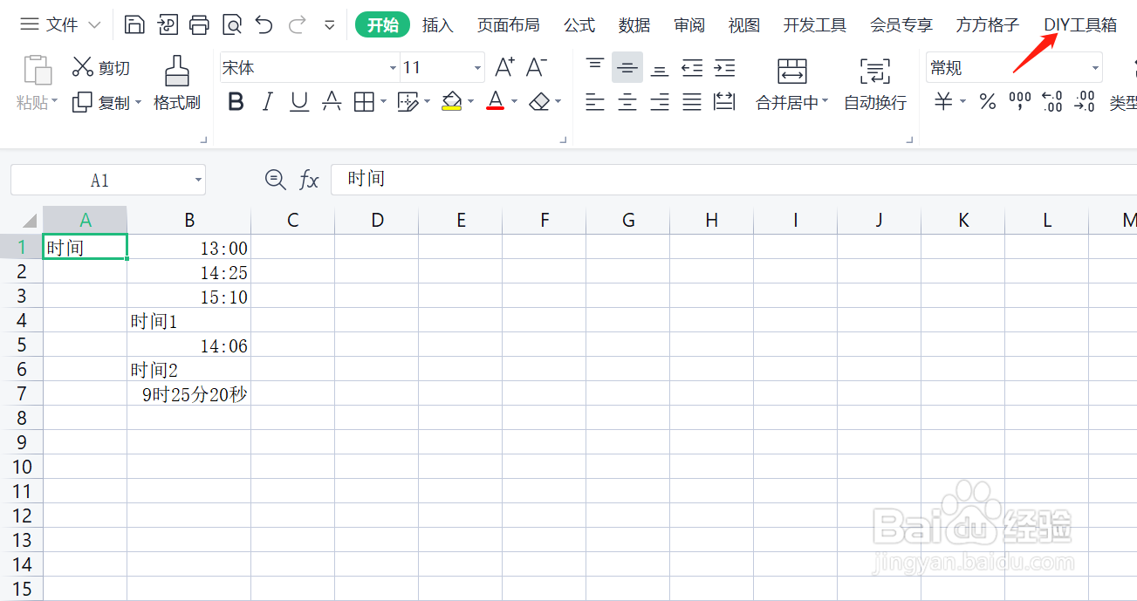Open the font name dropdown
The width and height of the screenshot is (1137, 601).
tap(391, 67)
